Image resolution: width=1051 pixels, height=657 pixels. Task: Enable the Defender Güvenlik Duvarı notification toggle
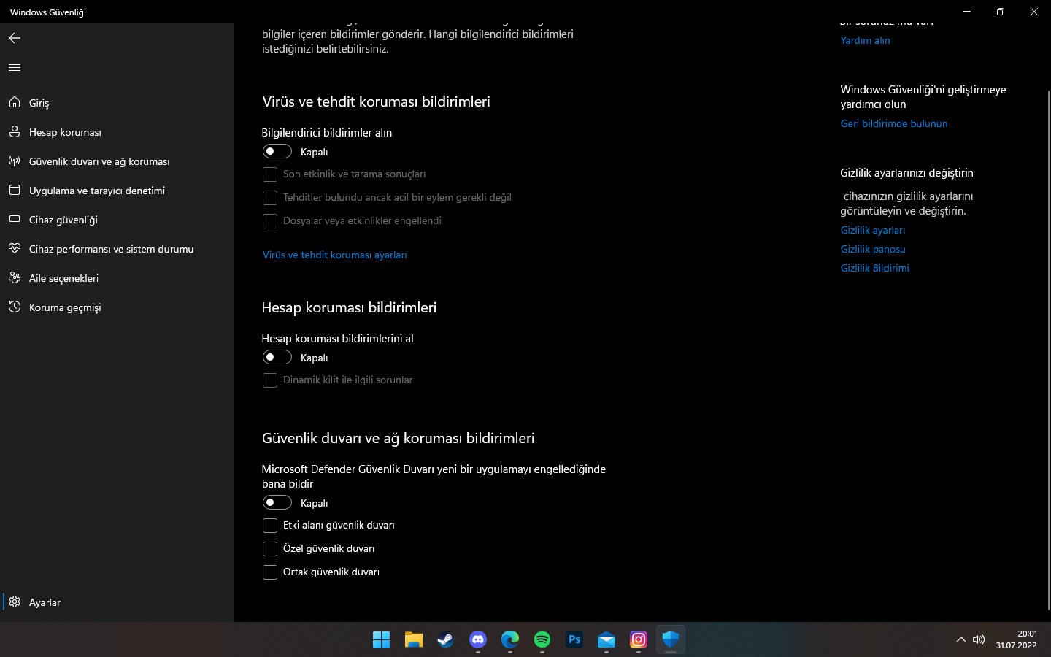pos(277,502)
